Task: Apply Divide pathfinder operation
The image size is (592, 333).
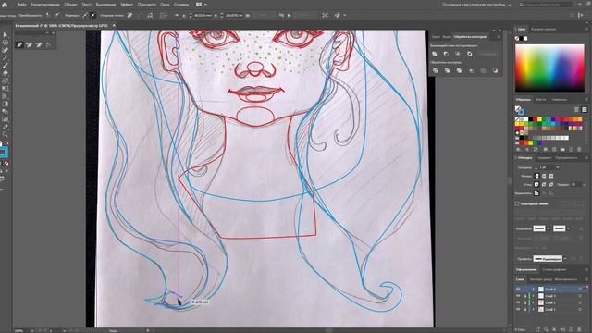Action: [436, 70]
